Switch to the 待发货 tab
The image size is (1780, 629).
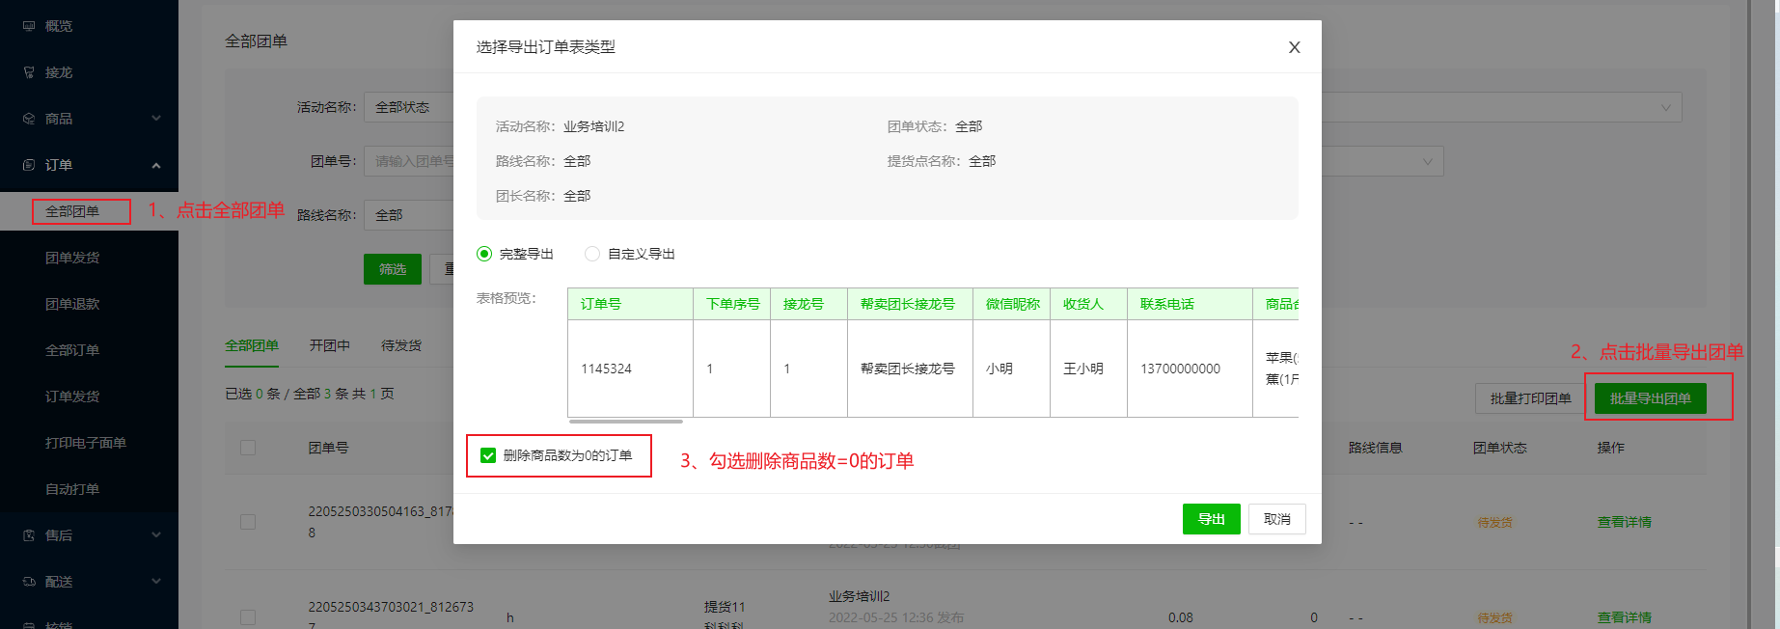401,345
